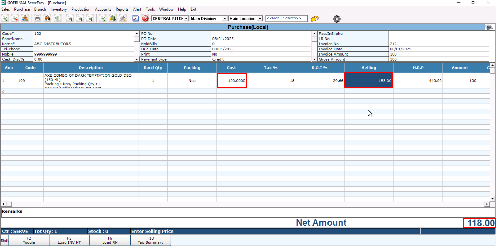Expand the Main Division dropdown
This screenshot has height=246, width=496.
click(225, 19)
